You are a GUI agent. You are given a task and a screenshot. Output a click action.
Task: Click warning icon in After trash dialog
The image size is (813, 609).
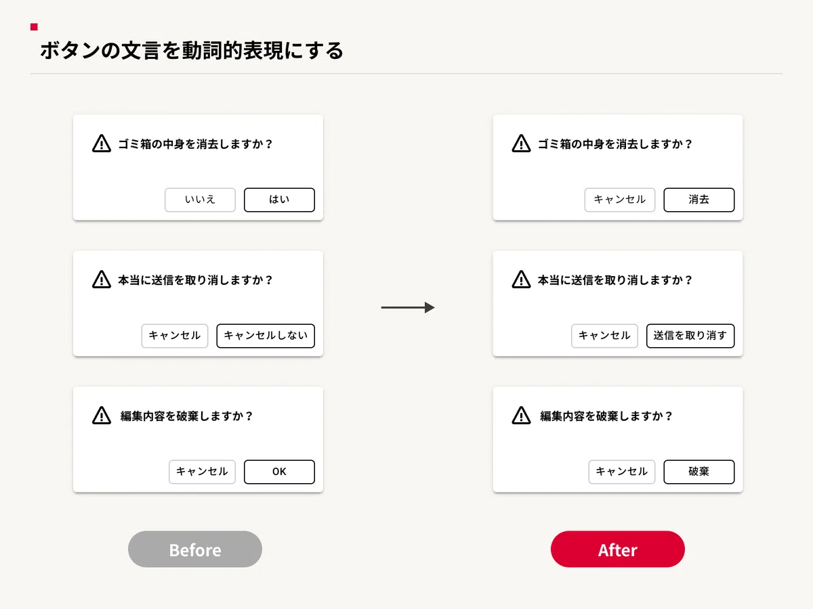click(521, 143)
